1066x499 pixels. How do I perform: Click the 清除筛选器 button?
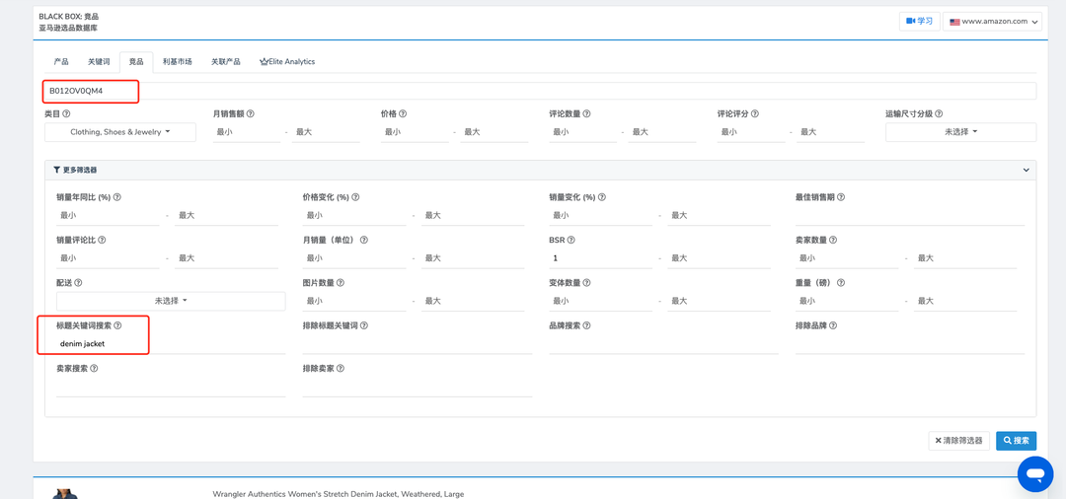(958, 441)
